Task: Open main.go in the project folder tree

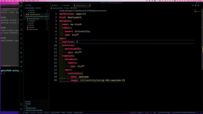Action: tap(36, 25)
